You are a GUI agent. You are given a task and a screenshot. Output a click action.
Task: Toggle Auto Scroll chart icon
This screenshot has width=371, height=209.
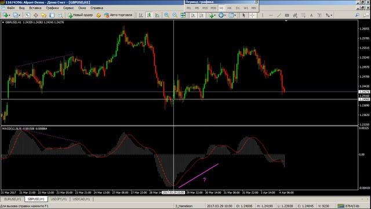point(193,15)
